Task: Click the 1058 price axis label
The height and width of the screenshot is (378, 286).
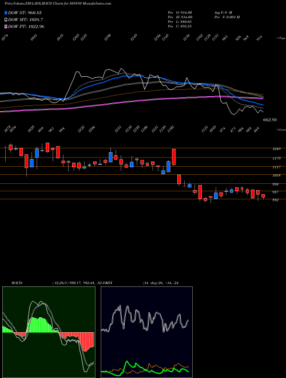Action: pyautogui.click(x=277, y=175)
